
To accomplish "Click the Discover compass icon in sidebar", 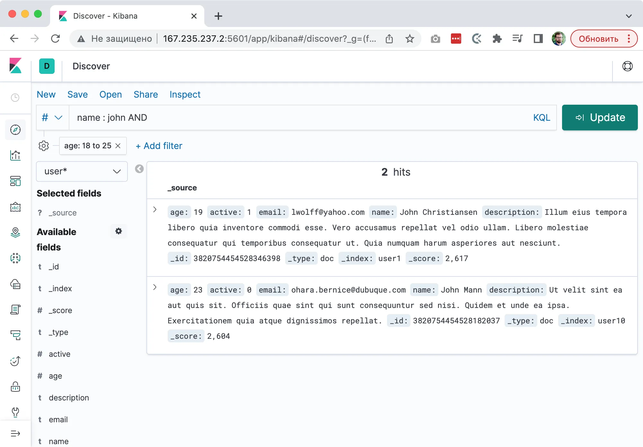I will (15, 129).
